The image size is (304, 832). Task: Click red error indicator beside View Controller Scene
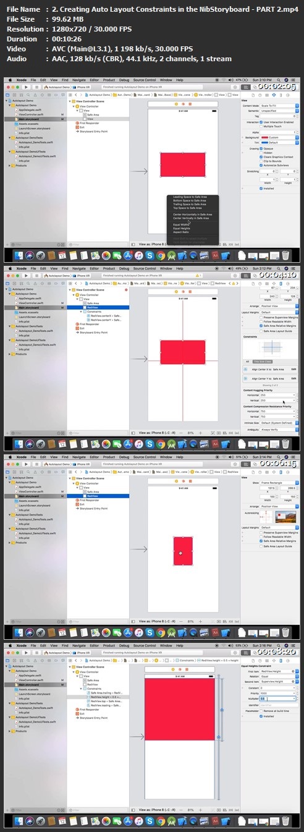pyautogui.click(x=126, y=290)
